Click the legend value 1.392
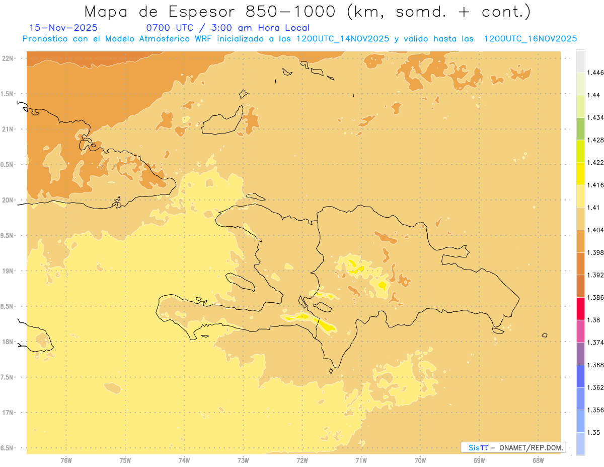 (596, 275)
